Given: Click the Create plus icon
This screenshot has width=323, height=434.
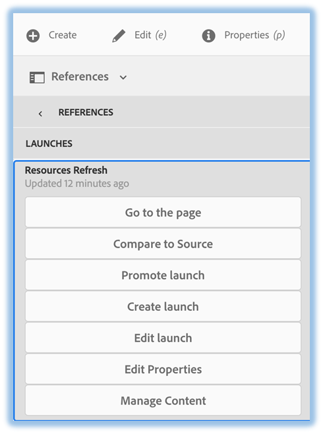Looking at the screenshot, I should click(33, 36).
